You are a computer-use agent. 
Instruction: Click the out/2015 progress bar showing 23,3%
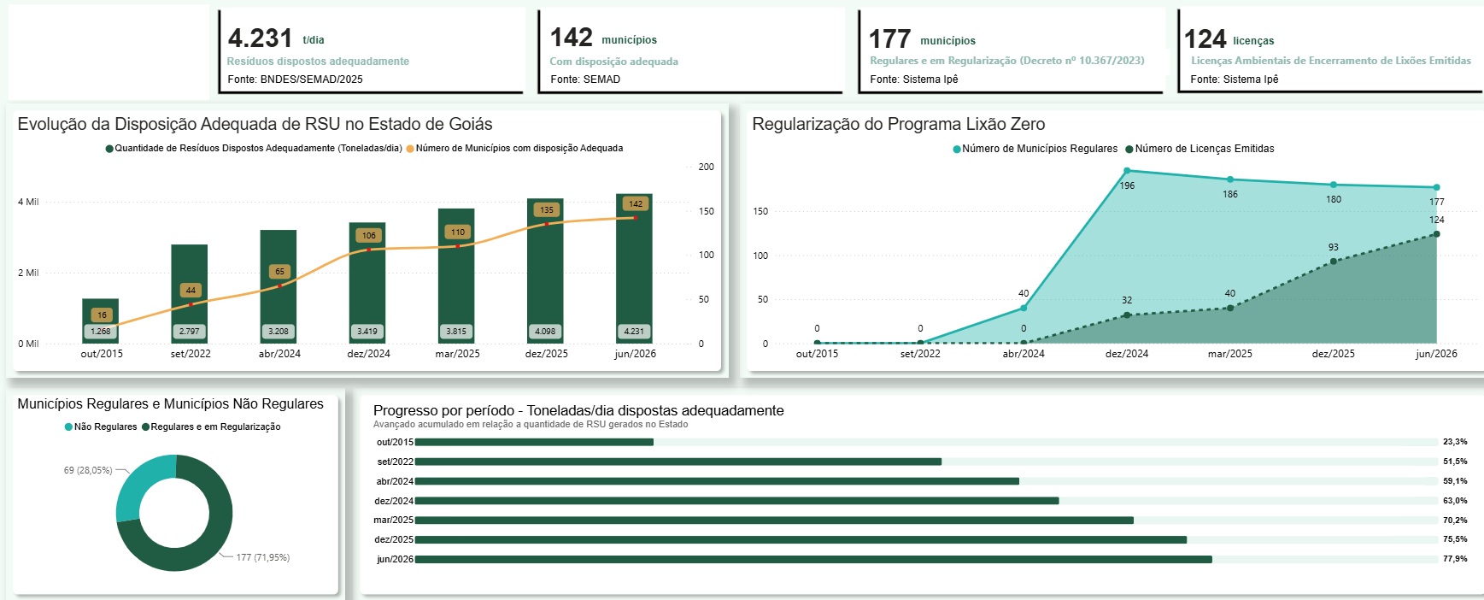point(534,442)
